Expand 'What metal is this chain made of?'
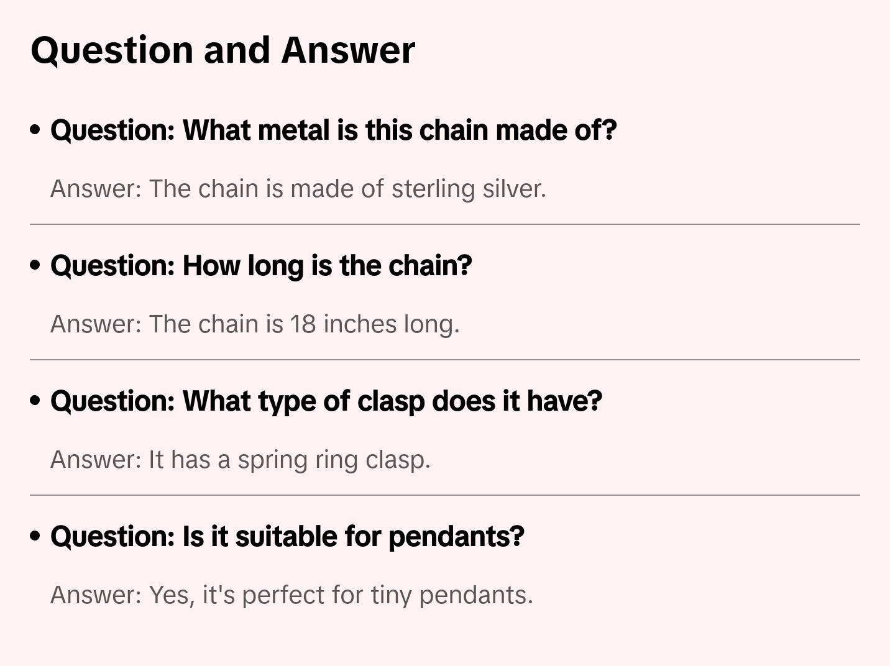890x666 pixels. tap(333, 130)
